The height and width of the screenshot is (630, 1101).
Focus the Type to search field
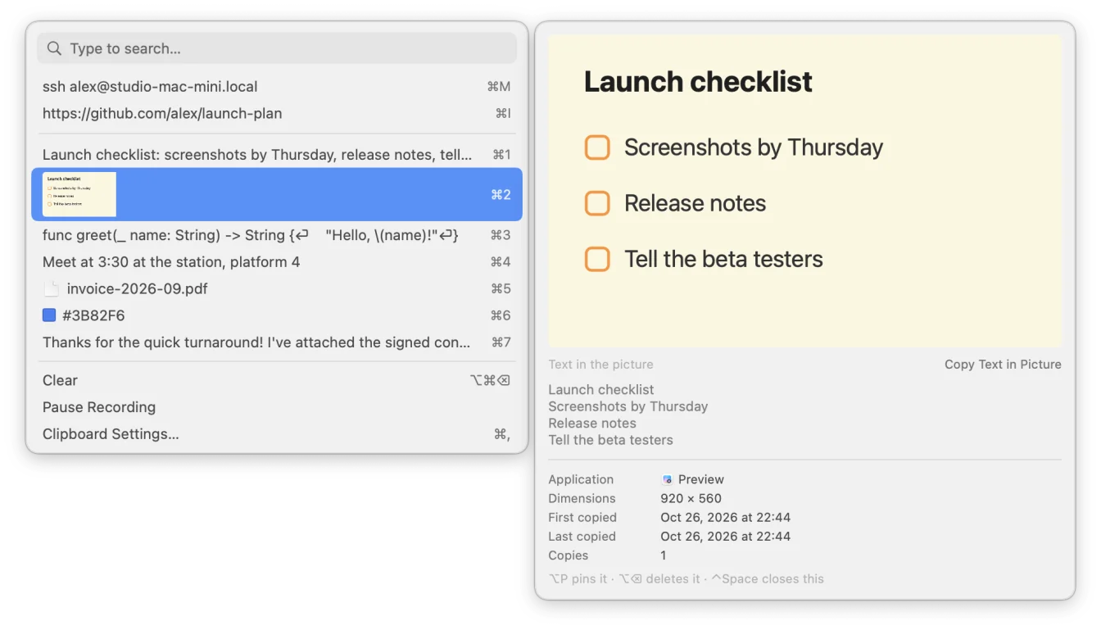[277, 48]
